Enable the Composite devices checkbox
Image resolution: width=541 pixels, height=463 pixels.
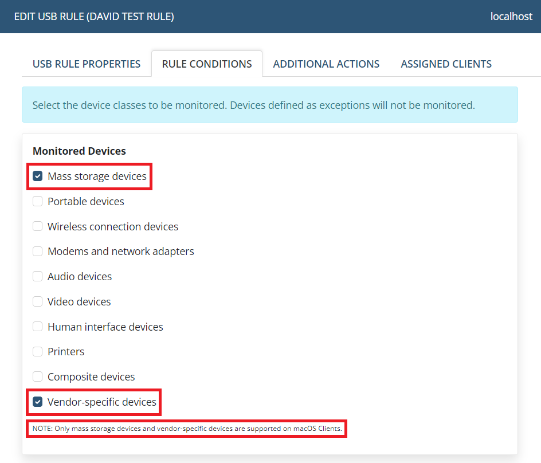pyautogui.click(x=38, y=376)
